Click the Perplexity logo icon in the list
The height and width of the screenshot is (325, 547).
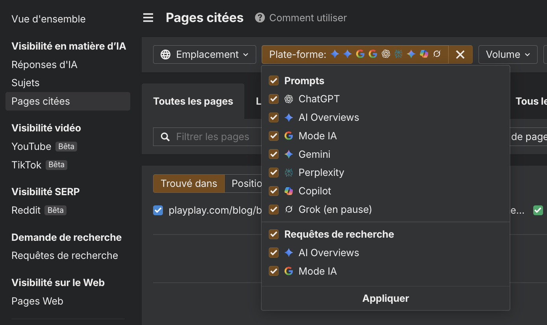[x=289, y=173]
